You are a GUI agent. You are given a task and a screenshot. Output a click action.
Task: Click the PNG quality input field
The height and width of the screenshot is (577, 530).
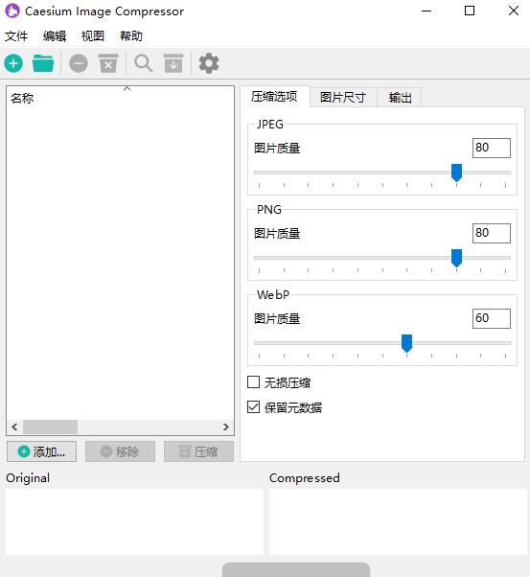pos(492,233)
